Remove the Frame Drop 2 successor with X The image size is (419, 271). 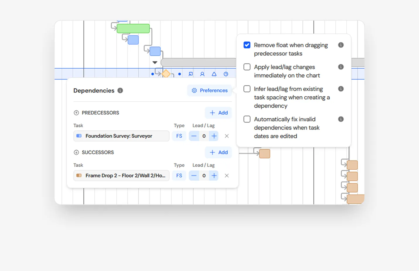pos(227,175)
